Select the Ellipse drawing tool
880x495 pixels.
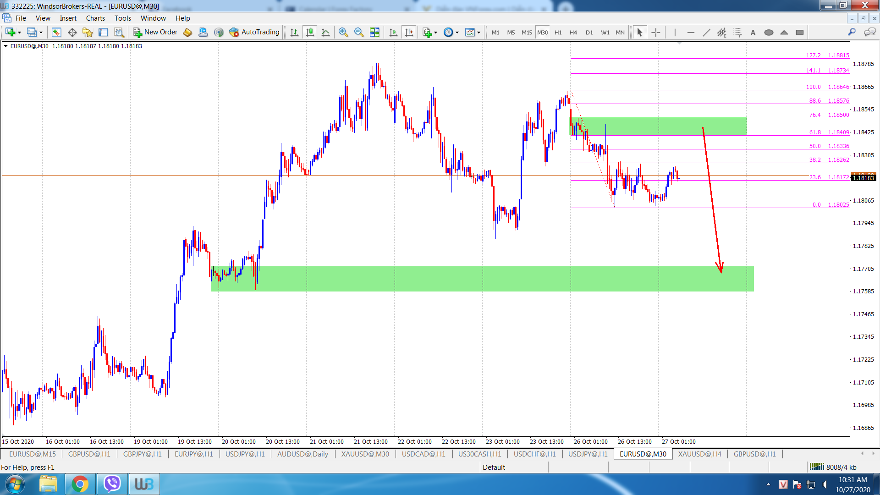(x=769, y=32)
